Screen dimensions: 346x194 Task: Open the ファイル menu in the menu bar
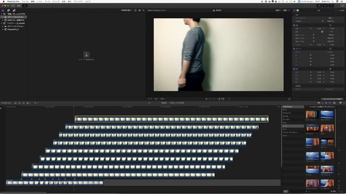[25, 1]
